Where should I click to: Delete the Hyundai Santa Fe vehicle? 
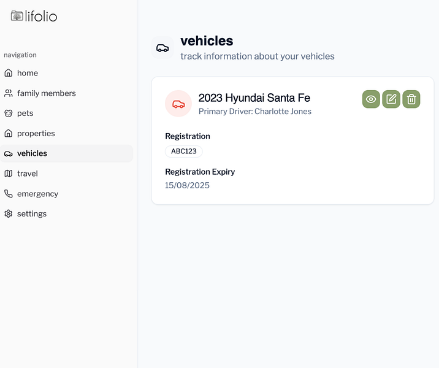pyautogui.click(x=411, y=99)
